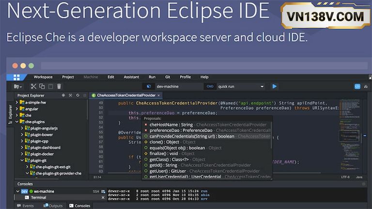Image resolution: width=372 pixels, height=209 pixels.
Task: Expand the plugin-bower folder
Action: pos(22,134)
